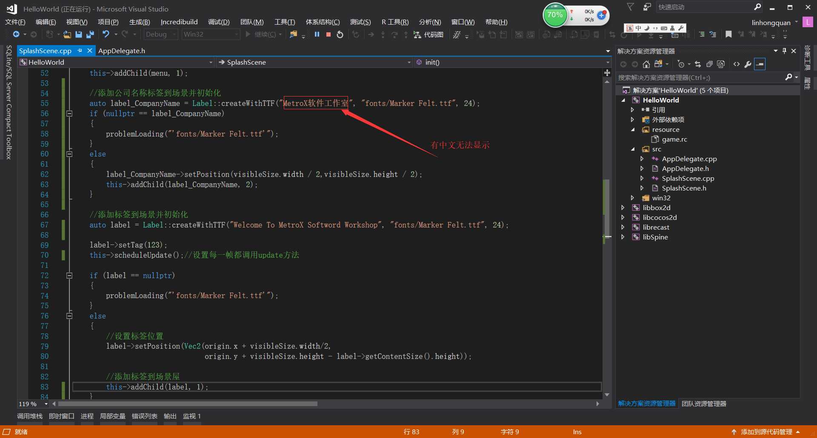Collapse the else block at line 76
This screenshot has height=438, width=817.
69,316
